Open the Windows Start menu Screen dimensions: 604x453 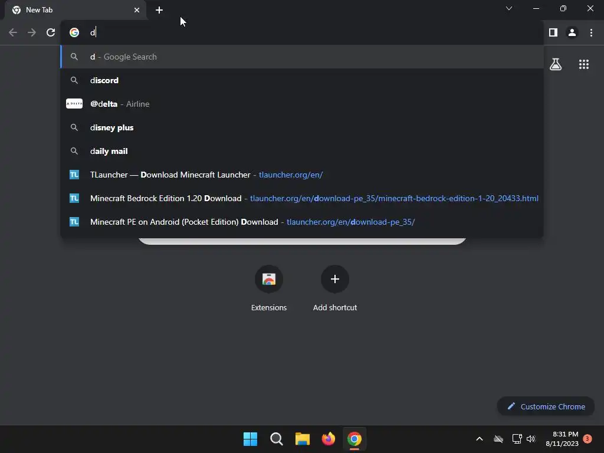coord(250,439)
